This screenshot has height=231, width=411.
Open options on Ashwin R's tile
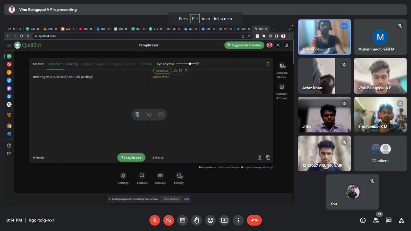pyautogui.click(x=344, y=26)
